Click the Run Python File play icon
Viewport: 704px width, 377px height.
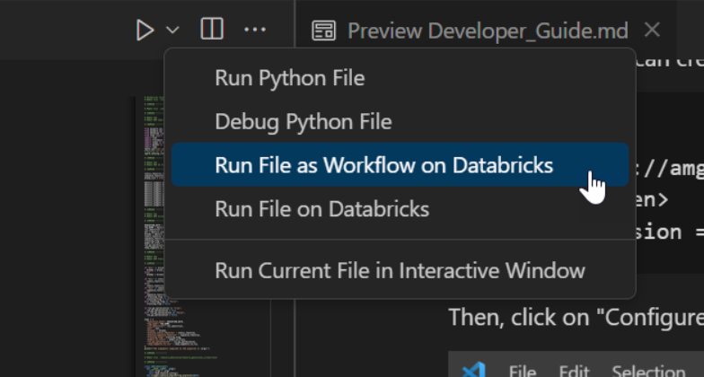pos(145,31)
